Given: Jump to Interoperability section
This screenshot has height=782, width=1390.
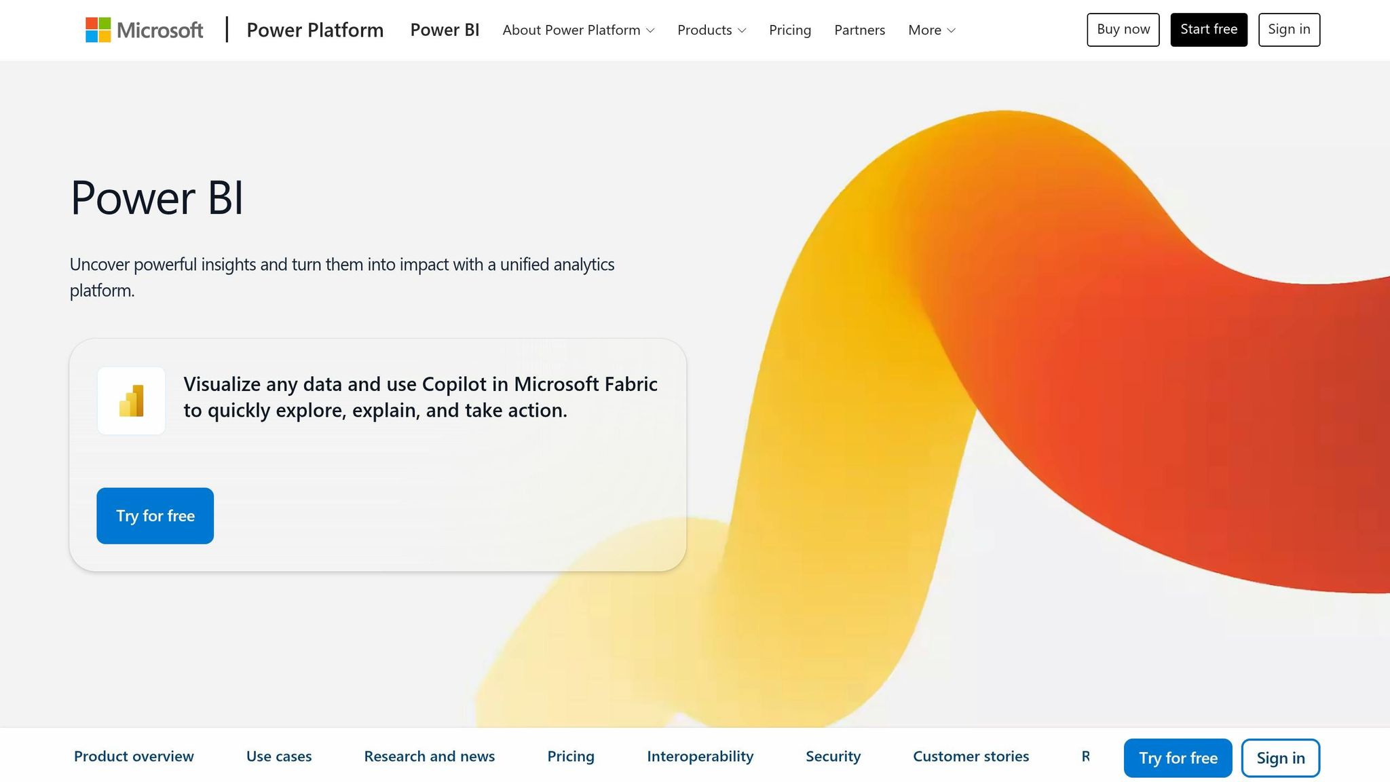Looking at the screenshot, I should pyautogui.click(x=700, y=756).
